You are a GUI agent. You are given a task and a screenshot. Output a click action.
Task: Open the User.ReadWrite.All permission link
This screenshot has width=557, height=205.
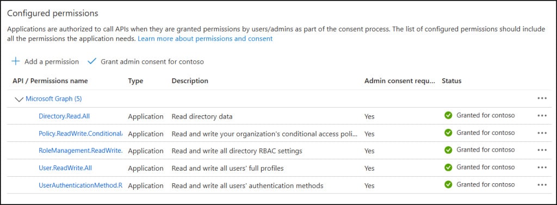(65, 167)
